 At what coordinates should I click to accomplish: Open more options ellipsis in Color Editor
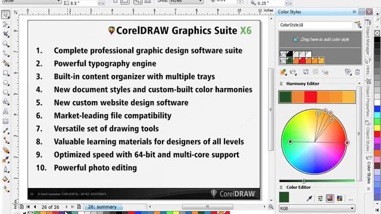(351, 199)
